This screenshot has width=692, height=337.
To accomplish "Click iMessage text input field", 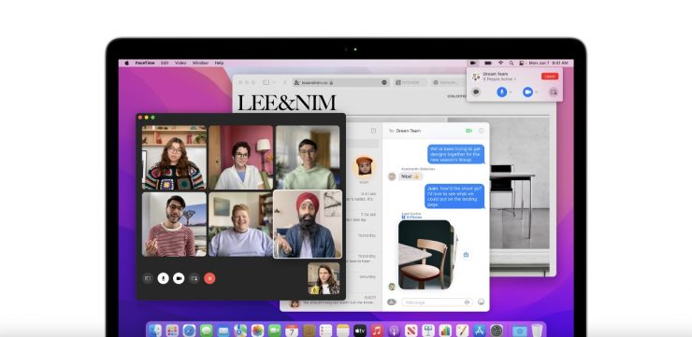I will tap(437, 302).
